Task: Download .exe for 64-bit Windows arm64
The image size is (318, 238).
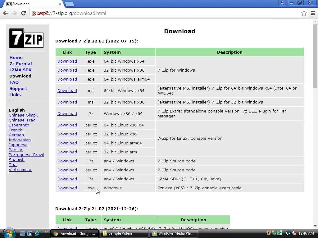Action: (67, 79)
